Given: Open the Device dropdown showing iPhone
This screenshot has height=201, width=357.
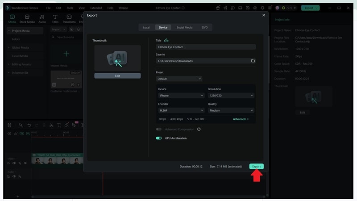Looking at the screenshot, I should coord(181,96).
